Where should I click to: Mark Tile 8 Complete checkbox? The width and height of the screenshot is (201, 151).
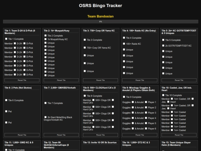84,96
